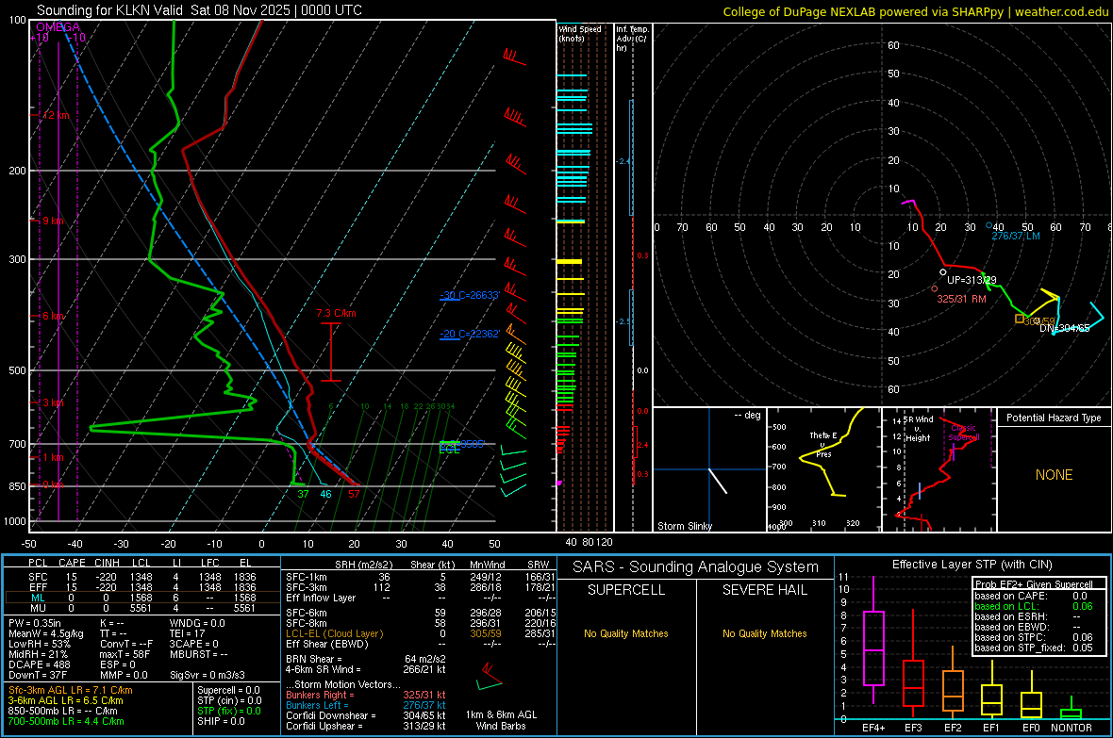The image size is (1113, 738).
Task: Click the 'TEI = 17' value
Action: coord(188,633)
